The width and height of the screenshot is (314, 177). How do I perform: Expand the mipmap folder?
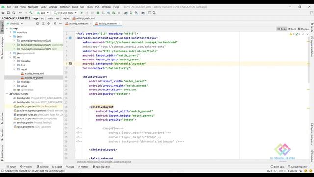[x=14, y=82]
